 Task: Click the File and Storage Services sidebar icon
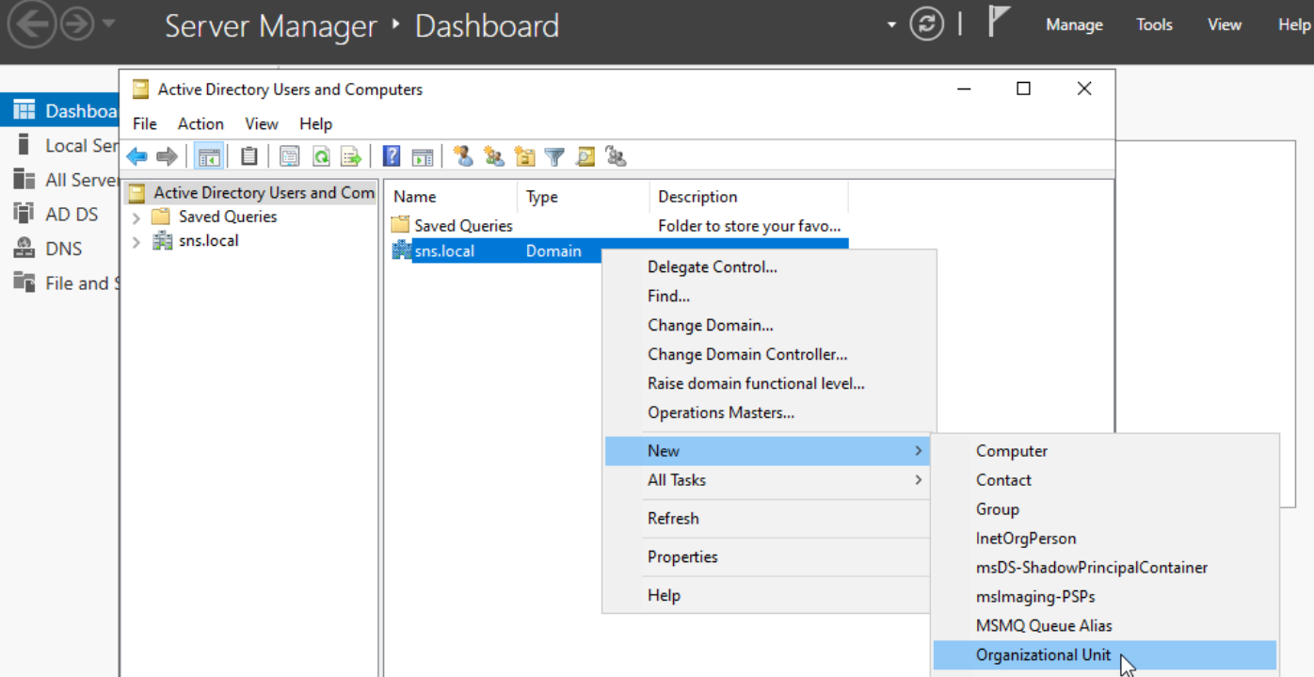click(x=24, y=282)
